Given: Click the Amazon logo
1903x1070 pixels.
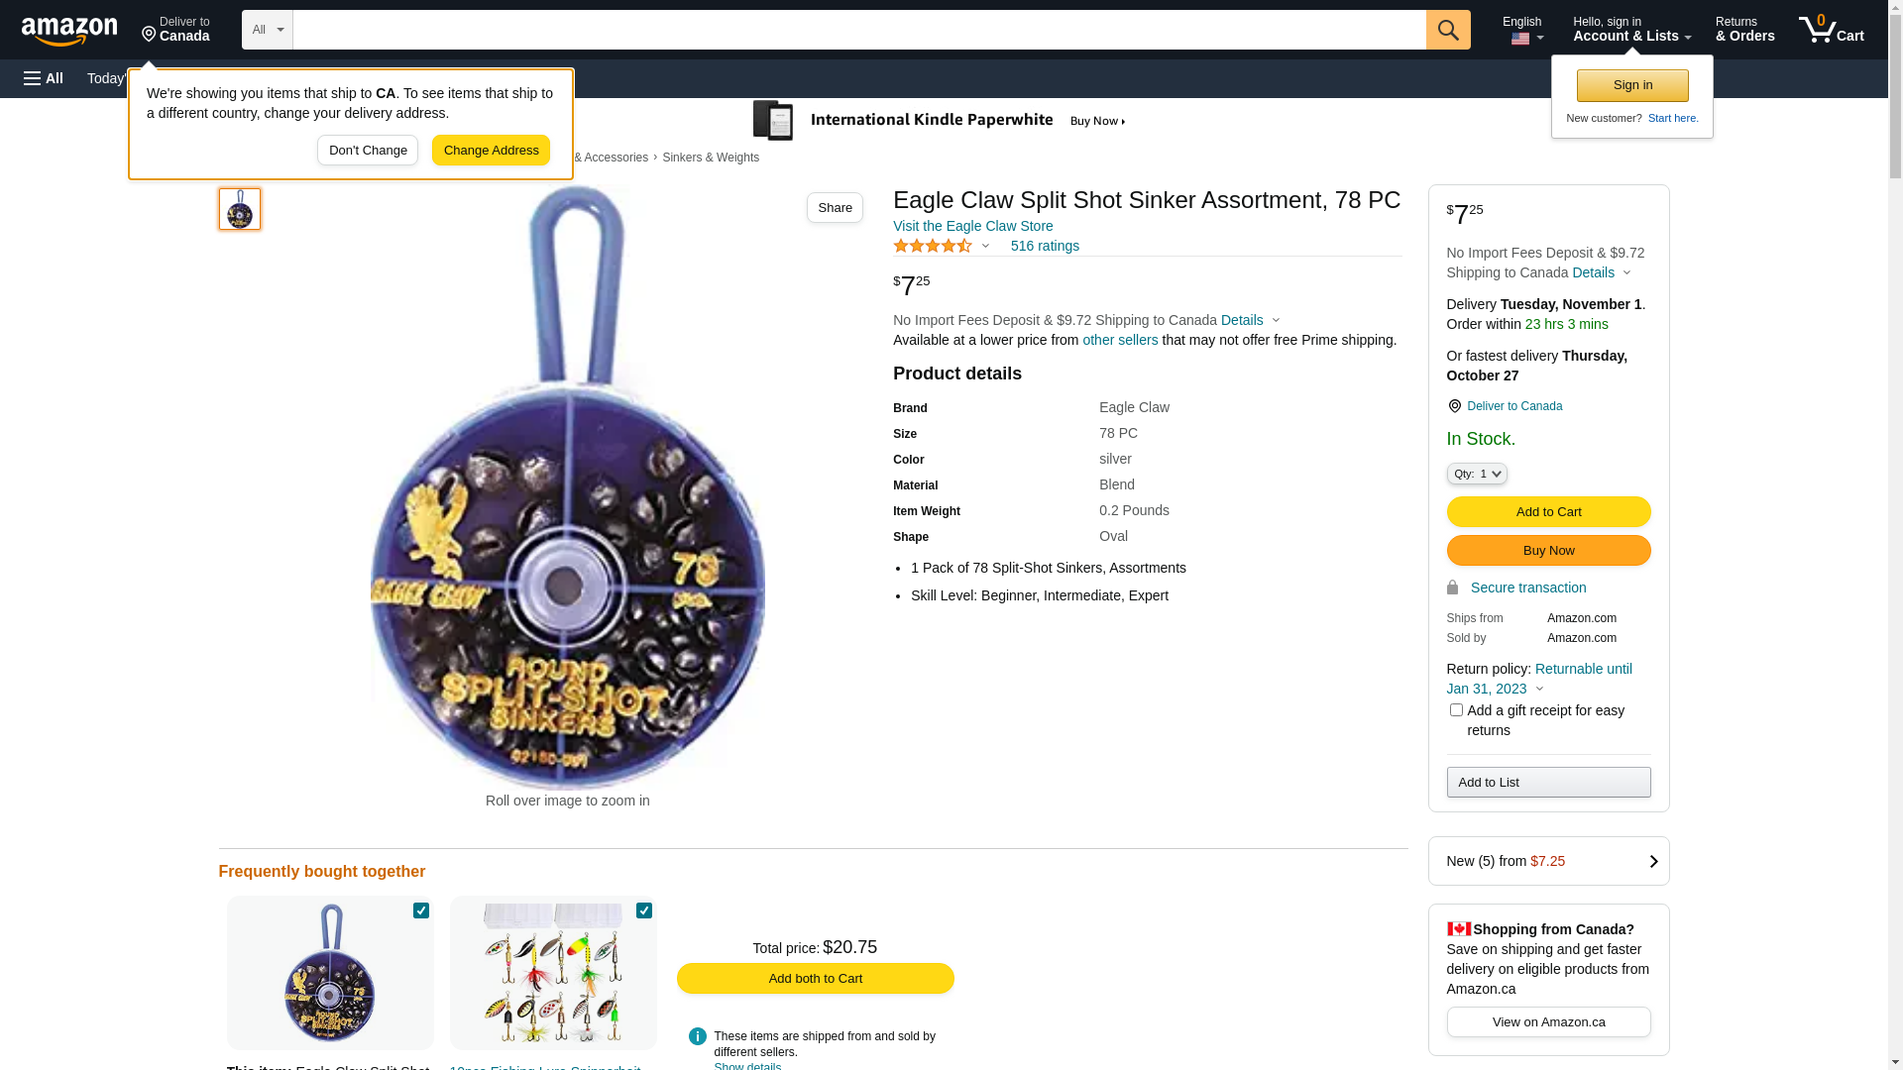Looking at the screenshot, I should pyautogui.click(x=69, y=32).
